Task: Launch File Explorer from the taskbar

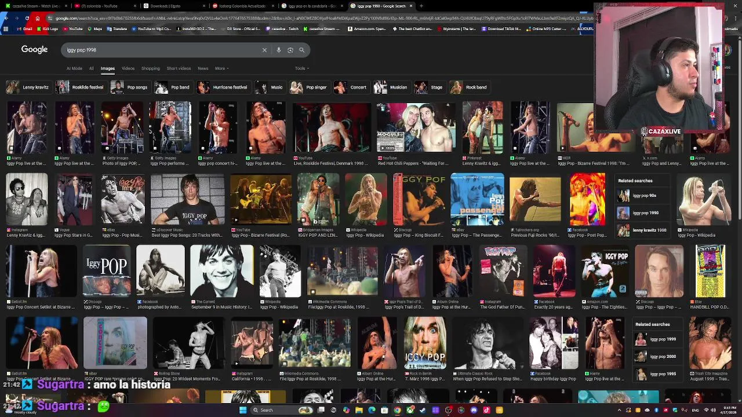Action: click(359, 410)
